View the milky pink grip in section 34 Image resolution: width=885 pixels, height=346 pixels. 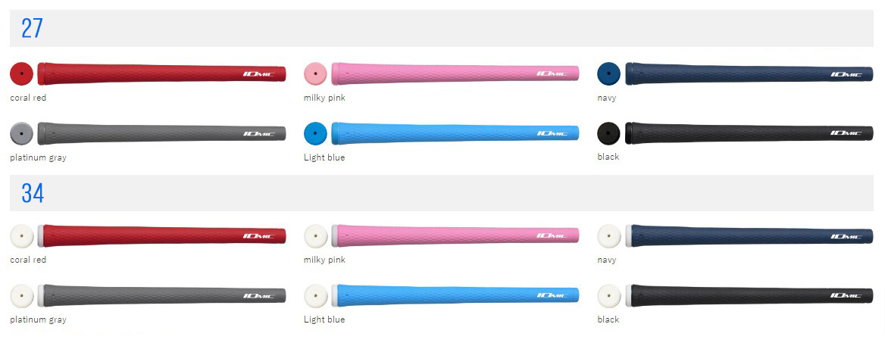point(455,235)
